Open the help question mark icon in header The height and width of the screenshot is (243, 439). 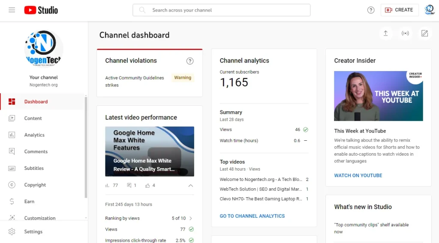coord(371,10)
